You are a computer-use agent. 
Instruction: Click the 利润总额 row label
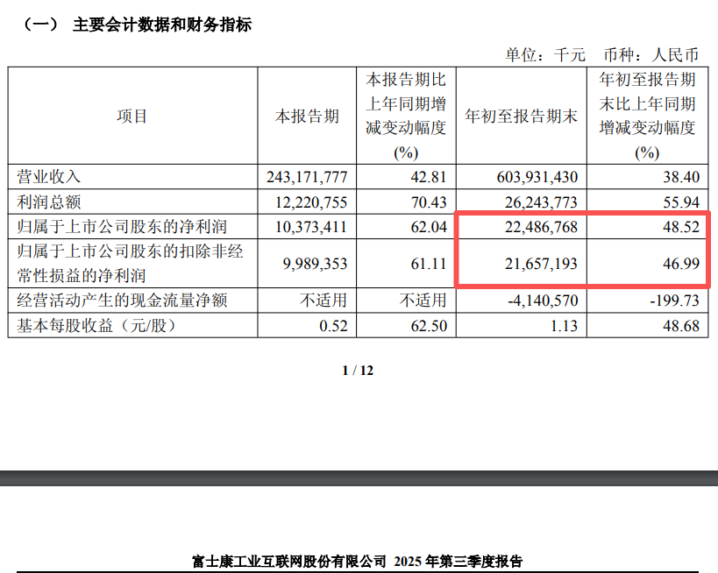click(48, 202)
